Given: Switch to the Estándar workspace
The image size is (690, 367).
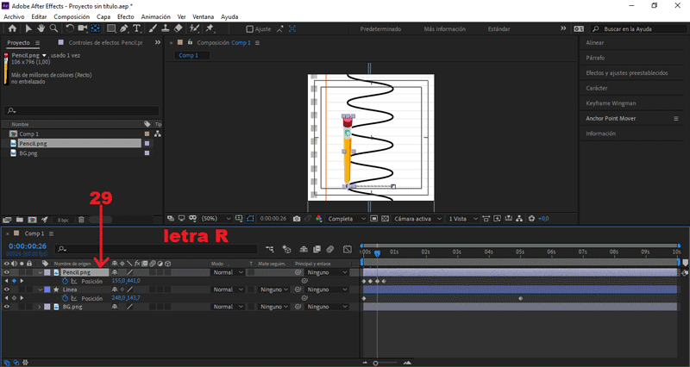Looking at the screenshot, I should [499, 28].
